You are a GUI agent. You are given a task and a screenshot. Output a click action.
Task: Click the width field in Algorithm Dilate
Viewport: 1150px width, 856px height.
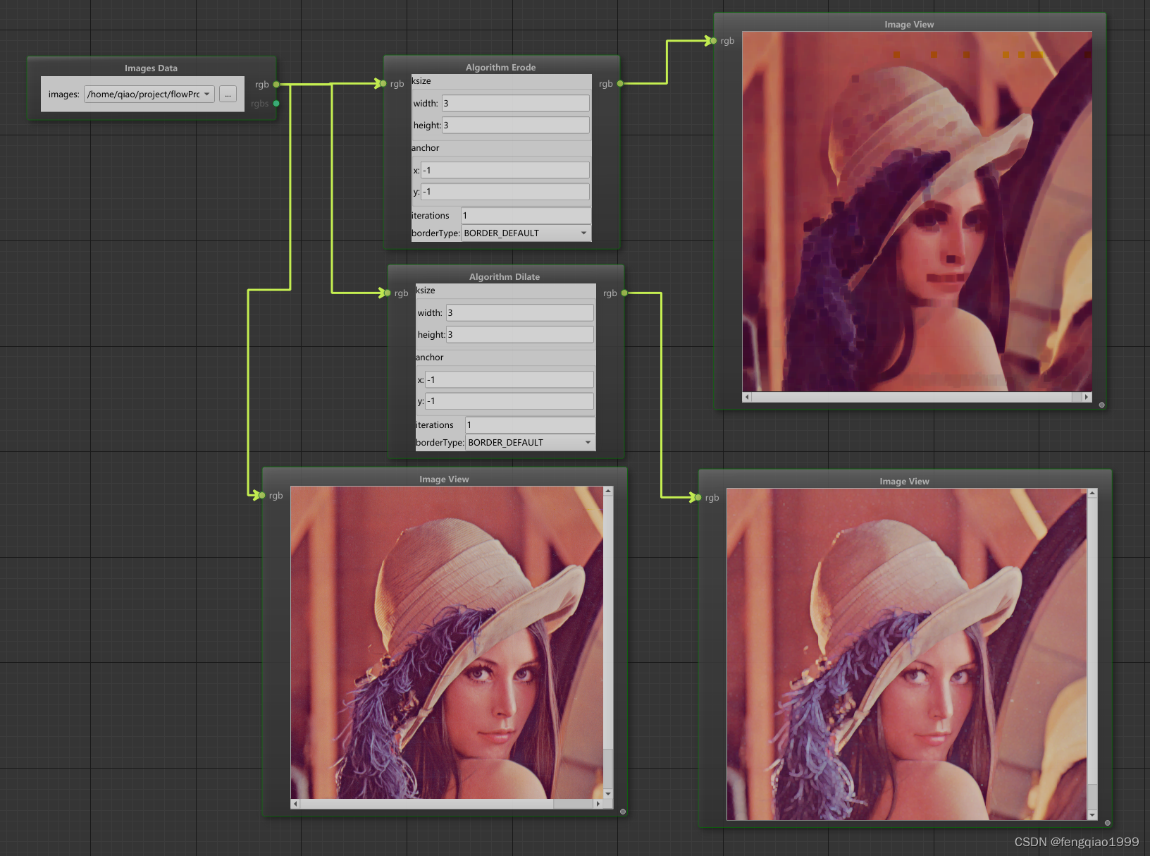[520, 313]
